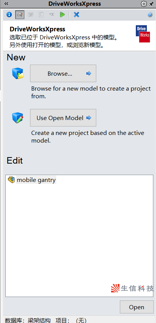Open the Rules (=x) toolbar icon

pyautogui.click(x=52, y=15)
